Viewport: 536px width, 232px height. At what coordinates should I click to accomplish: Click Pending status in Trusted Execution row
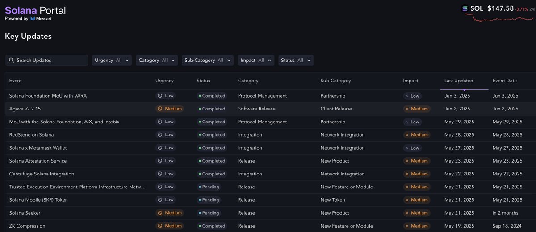coord(209,187)
